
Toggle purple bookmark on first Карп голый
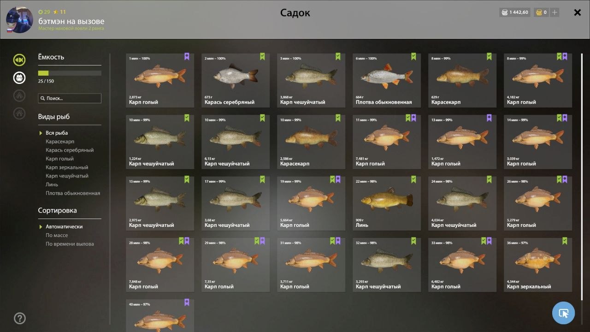[187, 57]
